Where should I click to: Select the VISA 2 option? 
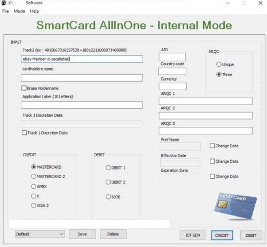(x=34, y=205)
